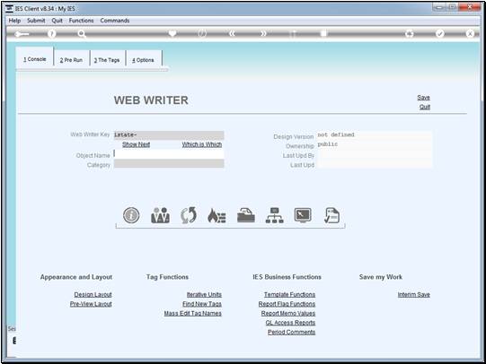Switch to the Options tab
The width and height of the screenshot is (486, 364).
143,60
